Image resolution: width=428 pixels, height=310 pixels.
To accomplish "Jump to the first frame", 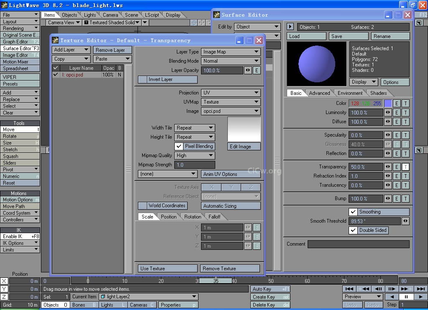I will [x=349, y=289].
